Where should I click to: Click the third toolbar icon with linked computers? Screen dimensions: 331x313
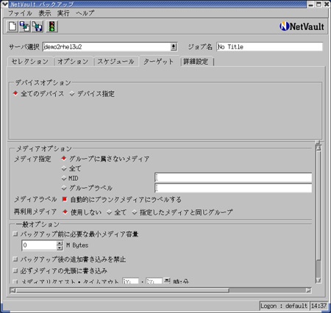38,26
